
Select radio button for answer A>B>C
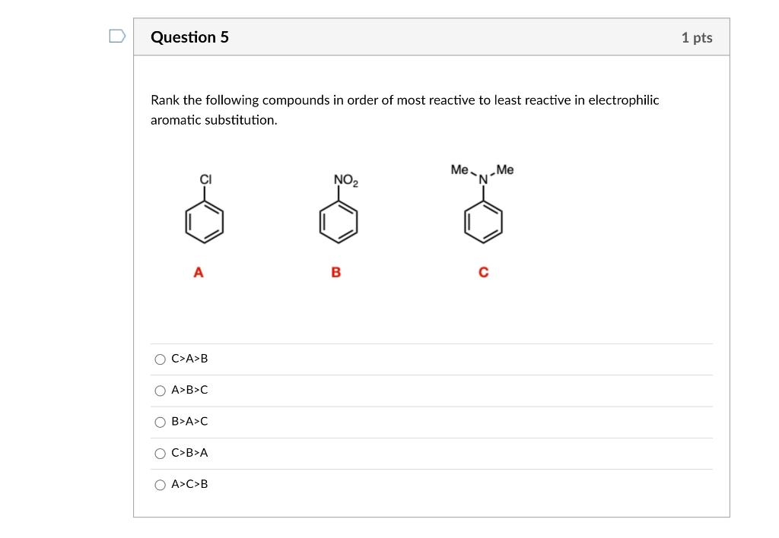coord(160,390)
